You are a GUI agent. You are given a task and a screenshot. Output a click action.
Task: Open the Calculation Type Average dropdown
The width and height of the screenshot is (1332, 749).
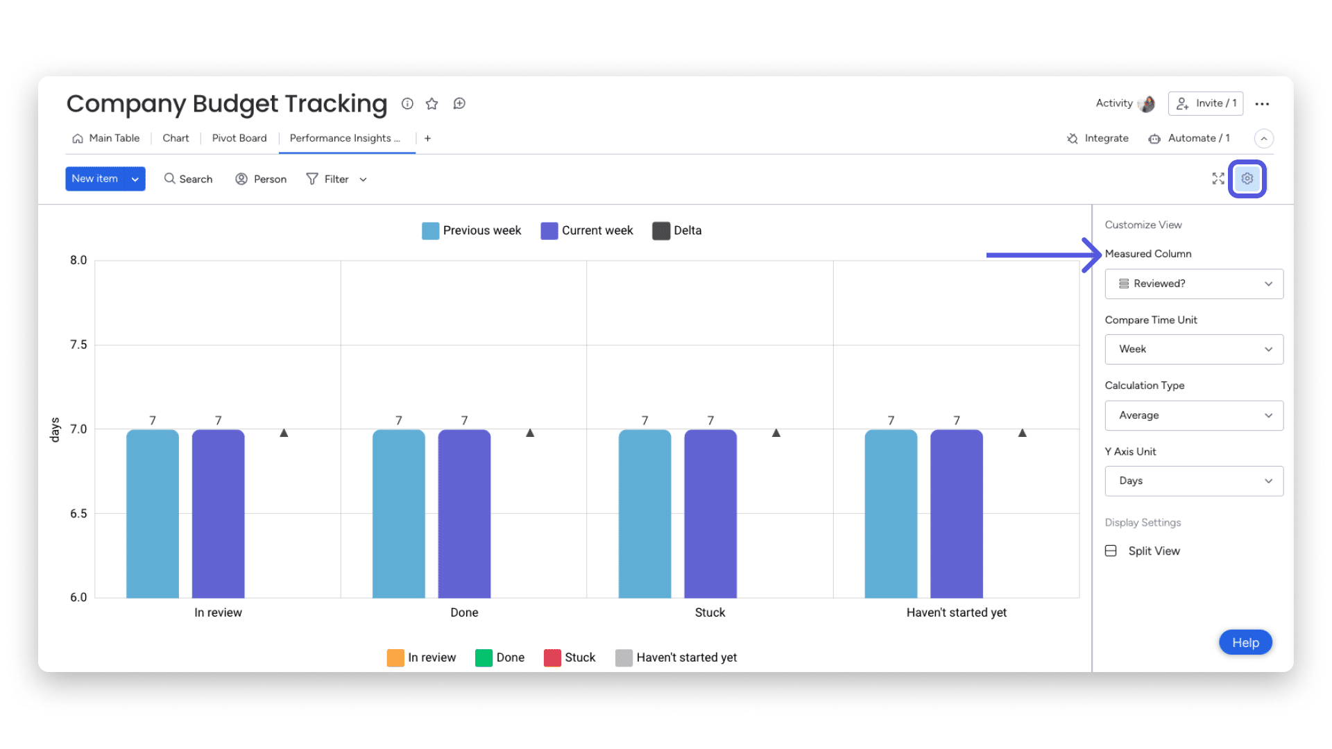[1194, 415]
